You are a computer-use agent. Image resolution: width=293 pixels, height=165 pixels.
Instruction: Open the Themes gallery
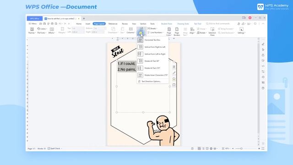[32, 30]
